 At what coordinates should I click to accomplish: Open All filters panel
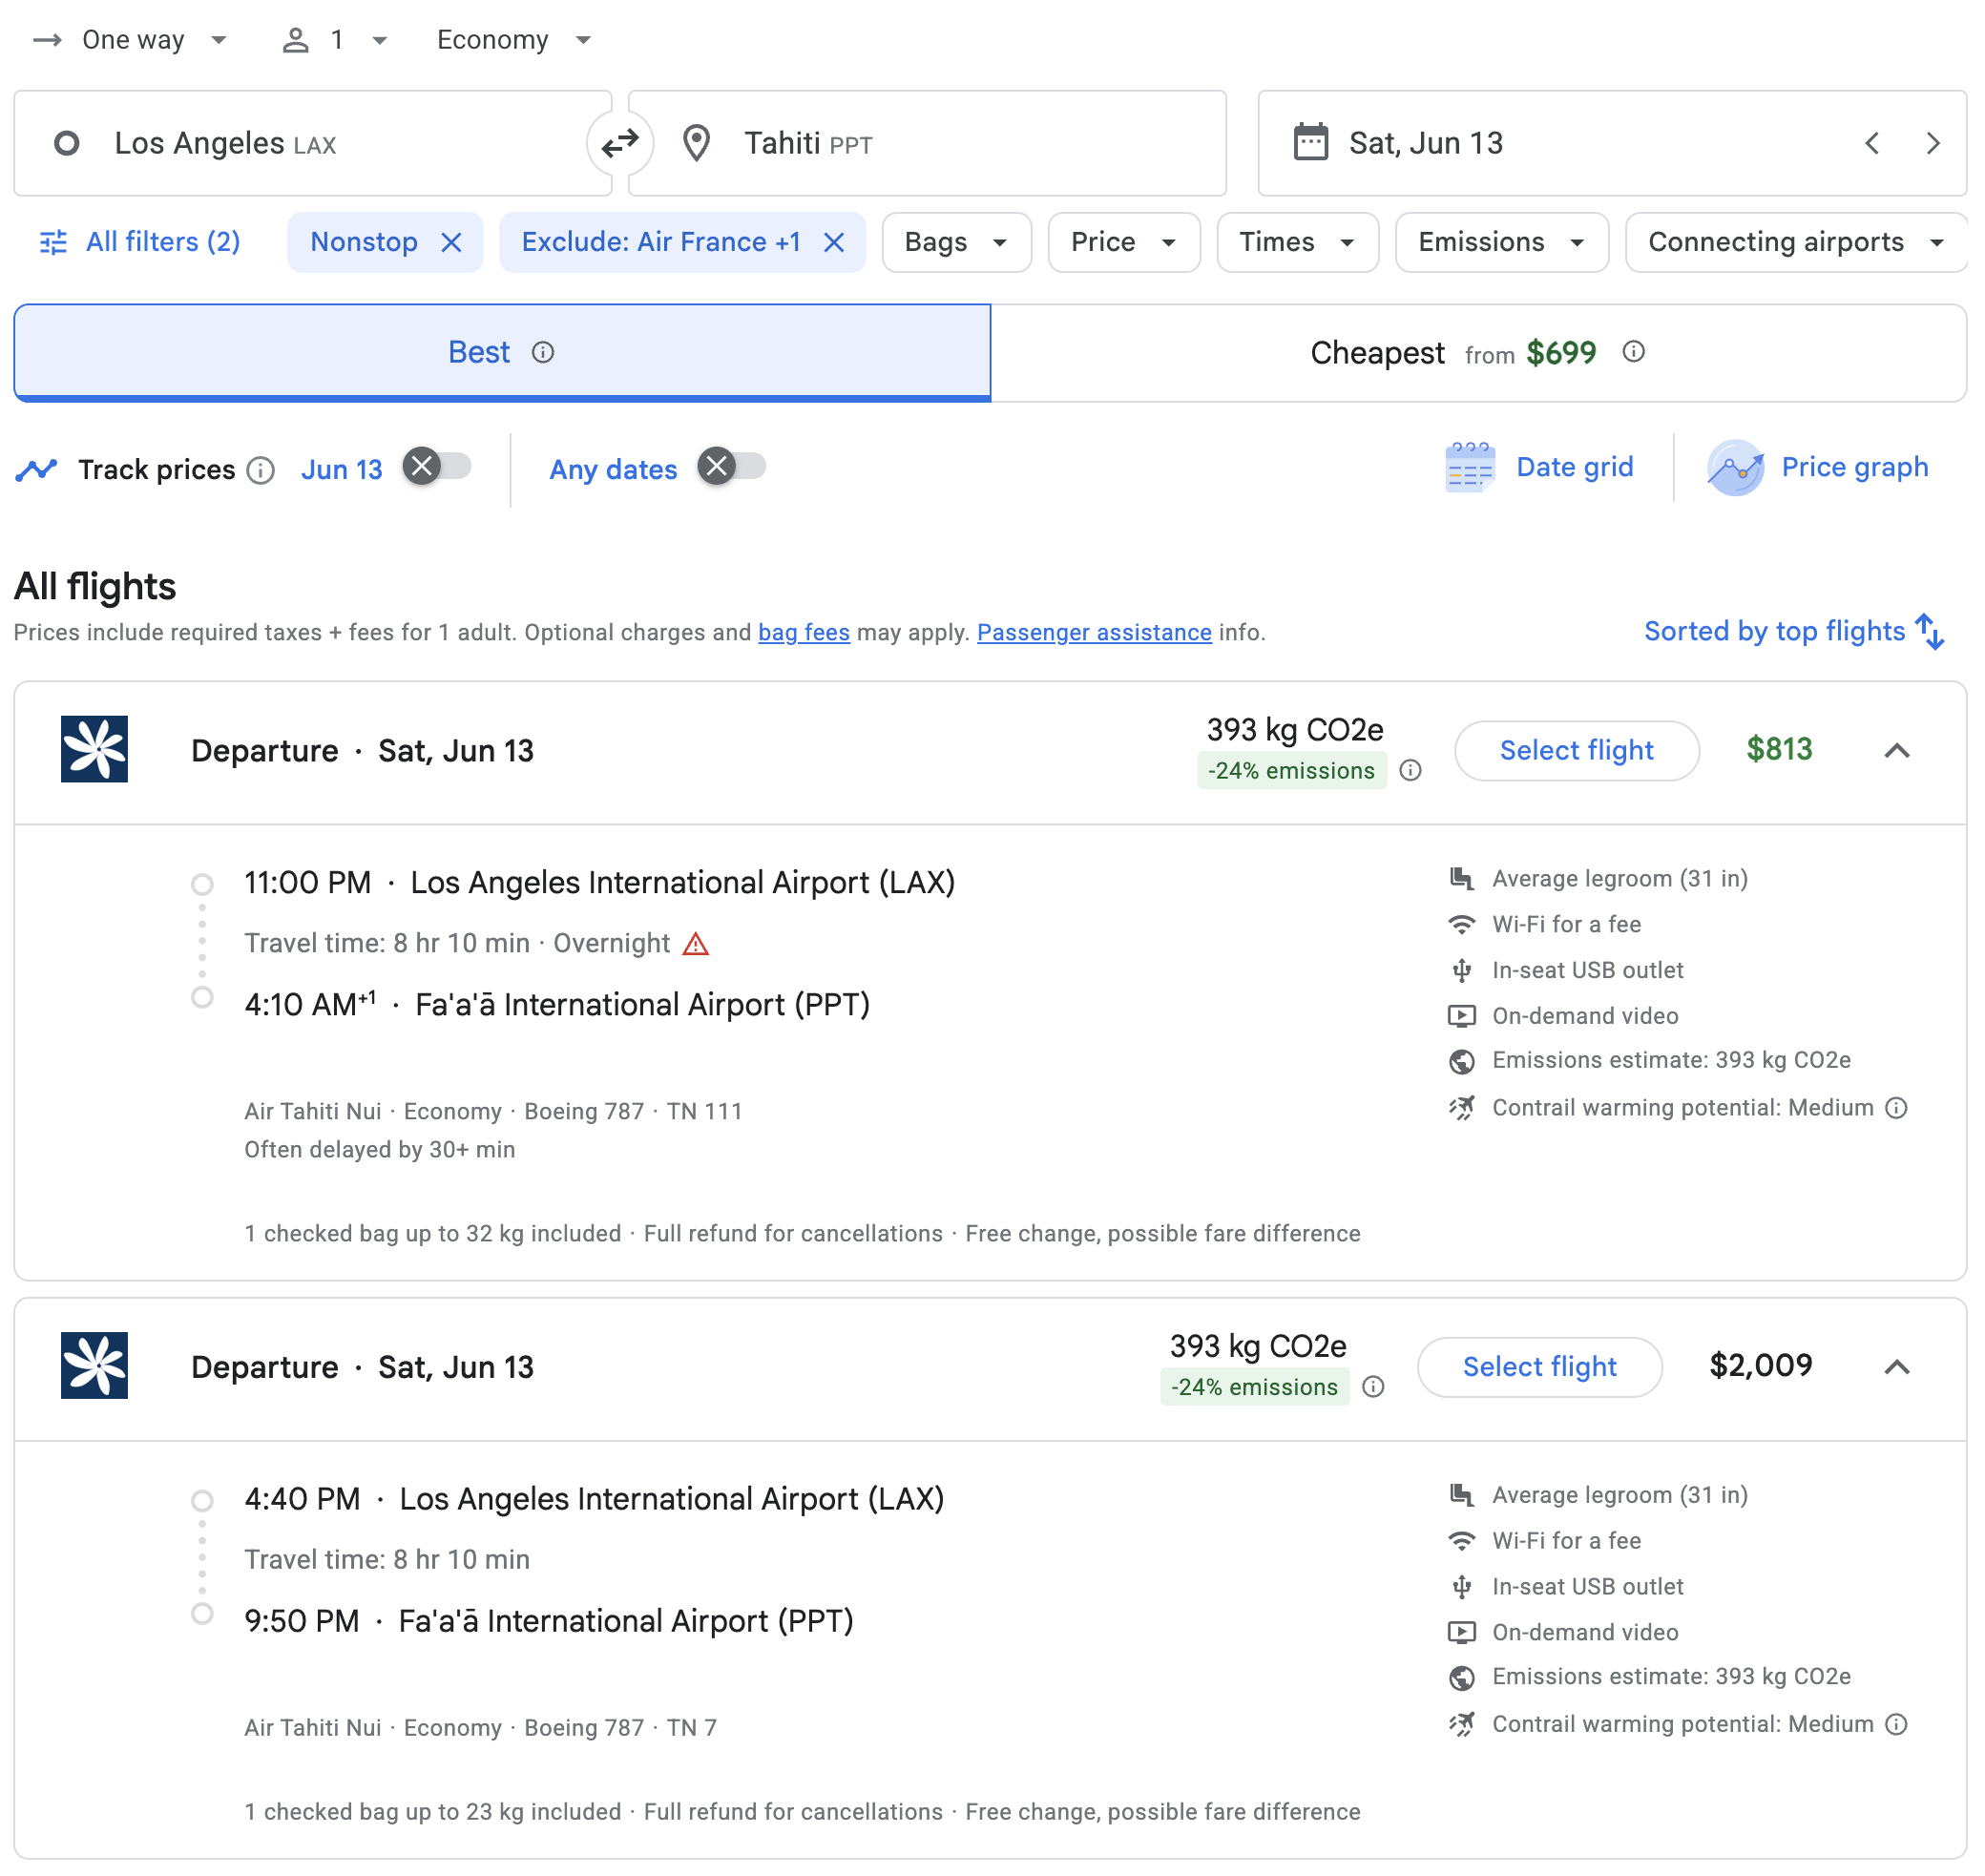point(140,242)
